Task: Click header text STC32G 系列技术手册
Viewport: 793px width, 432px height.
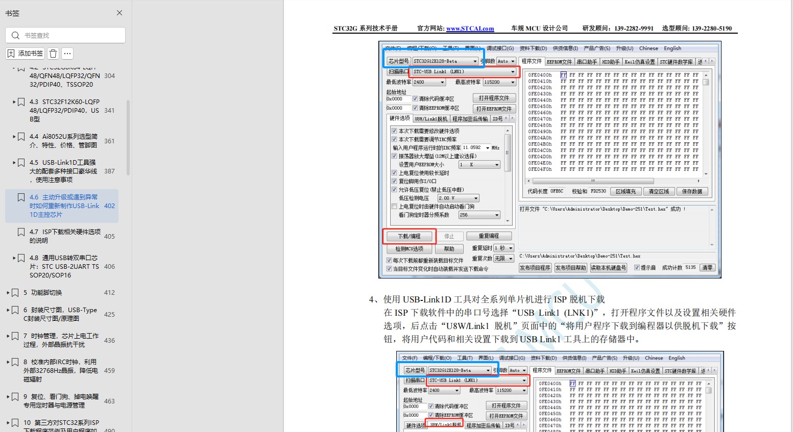Action: point(366,29)
